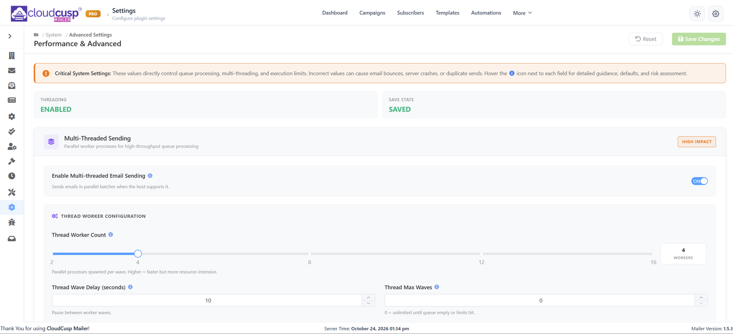Click the gear icon in the left sidebar
Viewport: 733px width, 334px height.
point(12,116)
